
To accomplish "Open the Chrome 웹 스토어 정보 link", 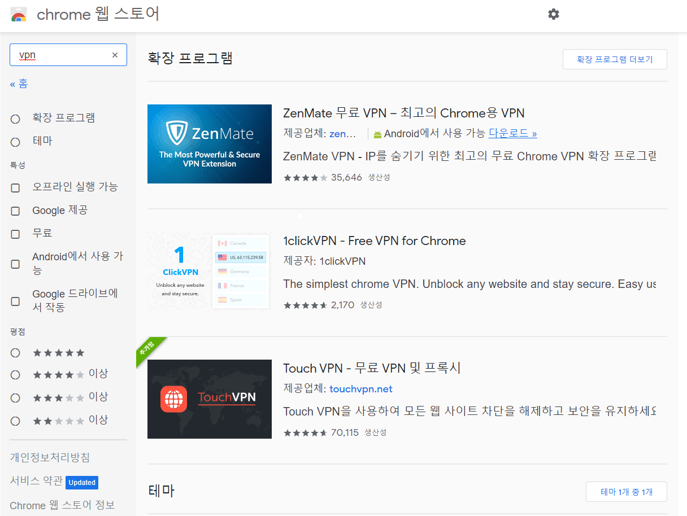I will (x=62, y=505).
